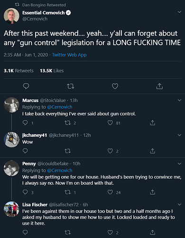Image resolution: width=185 pixels, height=238 pixels.
Task: Reply to jkchaney41's Wow tweet
Action: (x=25, y=151)
